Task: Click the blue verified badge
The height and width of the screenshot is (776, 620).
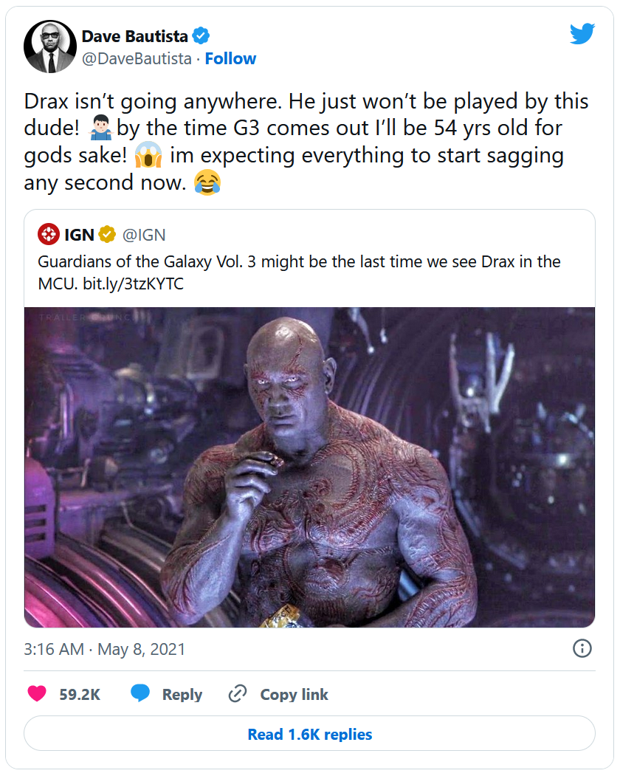Action: click(201, 35)
